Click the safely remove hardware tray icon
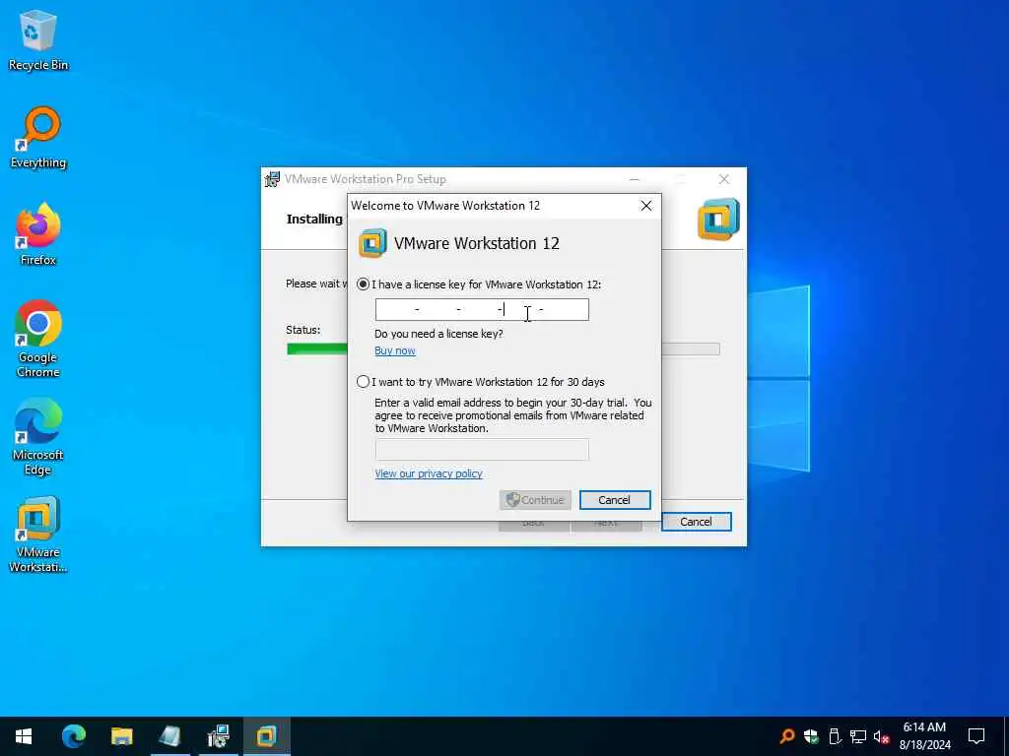This screenshot has height=756, width=1009. pyautogui.click(x=835, y=736)
